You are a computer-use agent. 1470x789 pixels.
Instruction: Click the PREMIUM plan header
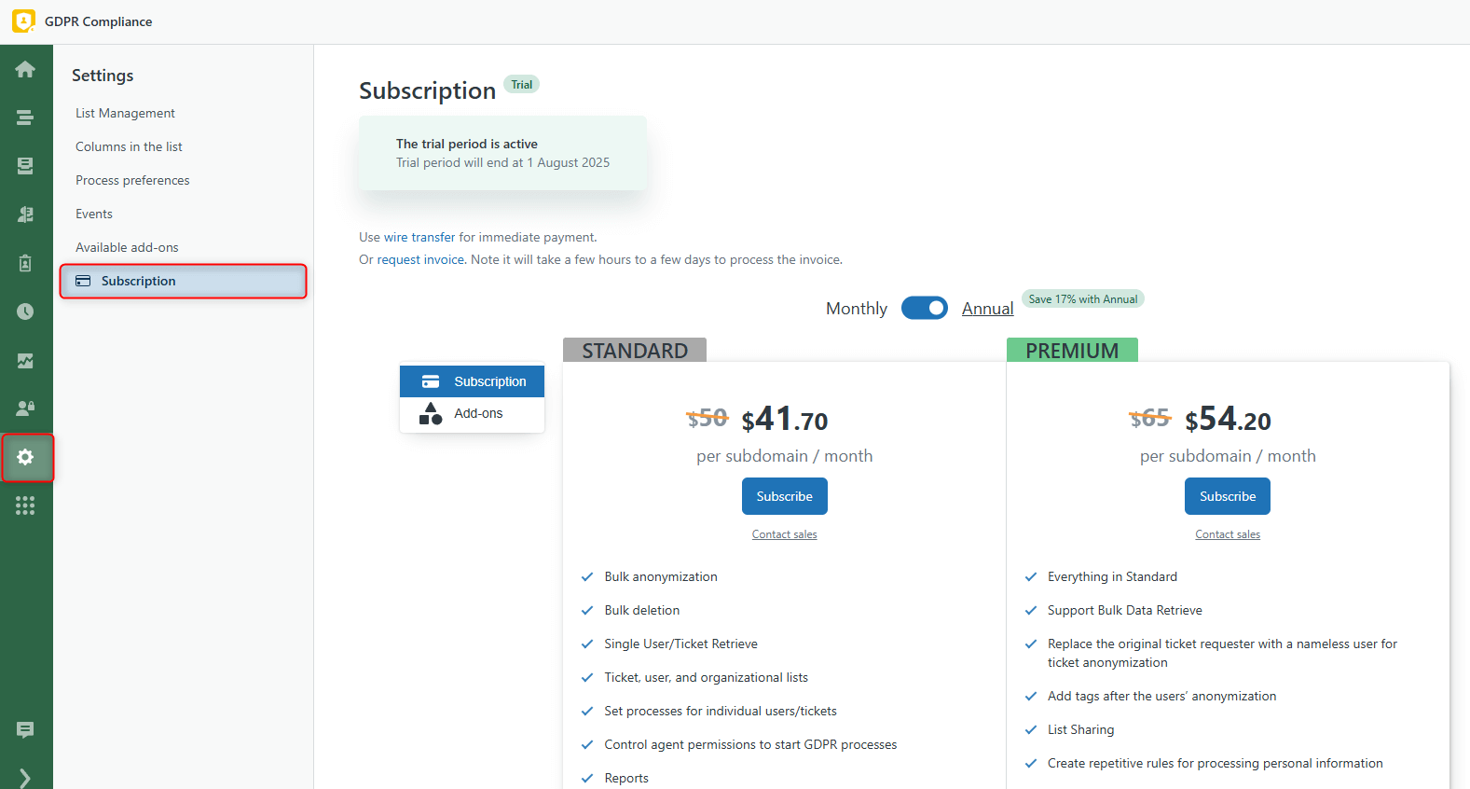[1072, 350]
